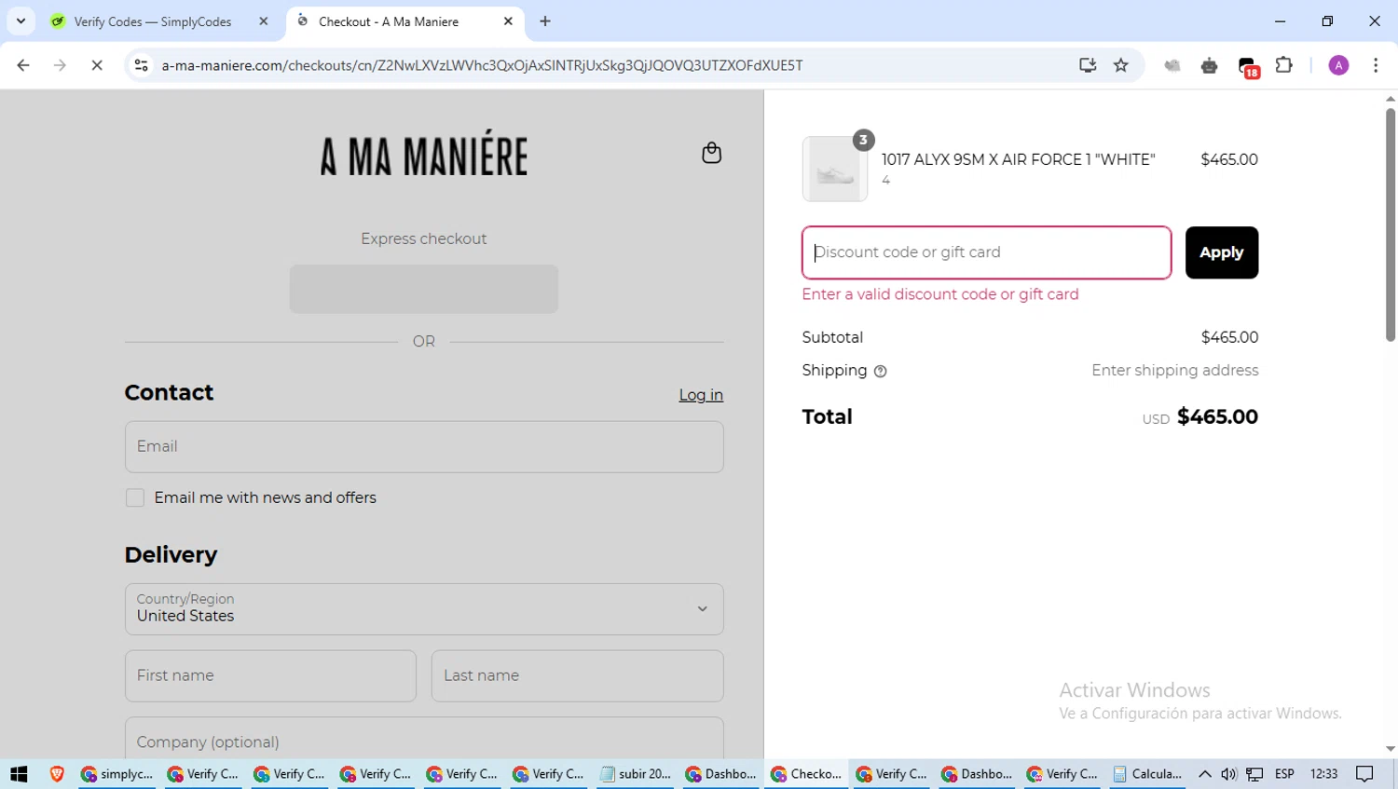
Task: Expand the Country/Region dropdown
Action: [x=424, y=609]
